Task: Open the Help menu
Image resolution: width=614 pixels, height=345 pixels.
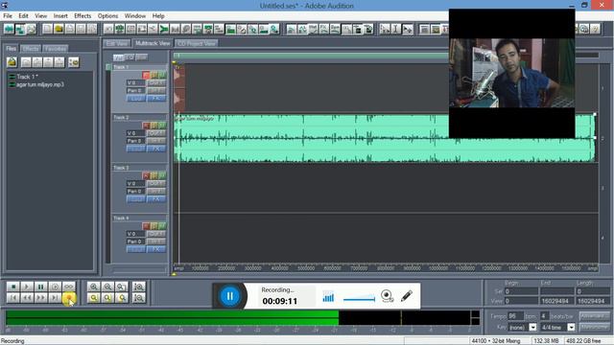Action: click(158, 16)
